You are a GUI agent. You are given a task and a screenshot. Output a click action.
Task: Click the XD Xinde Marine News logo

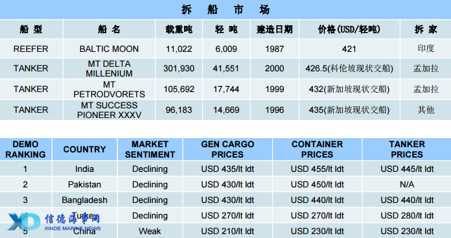[54, 222]
